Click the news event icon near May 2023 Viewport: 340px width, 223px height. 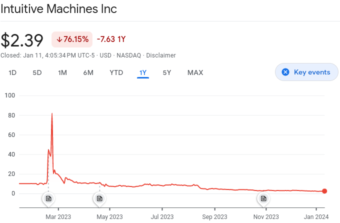[x=99, y=198]
